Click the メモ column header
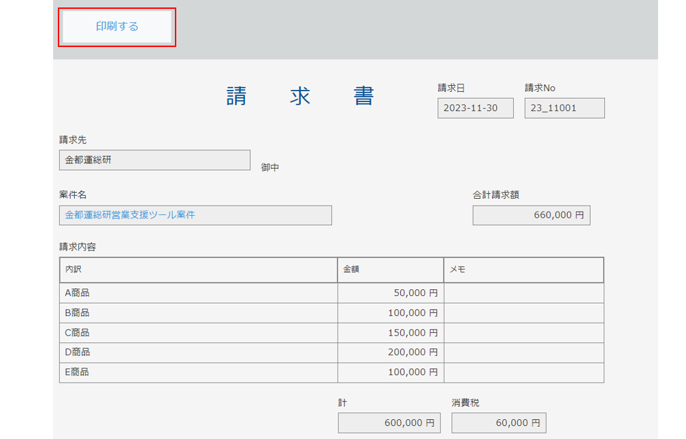This screenshot has width=686, height=439. click(x=523, y=270)
